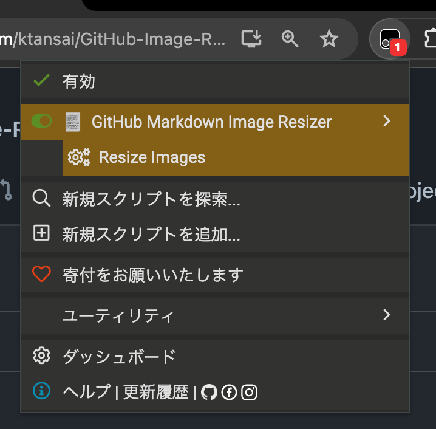Click the gears icon beside Resize Images
The width and height of the screenshot is (436, 429).
79,157
